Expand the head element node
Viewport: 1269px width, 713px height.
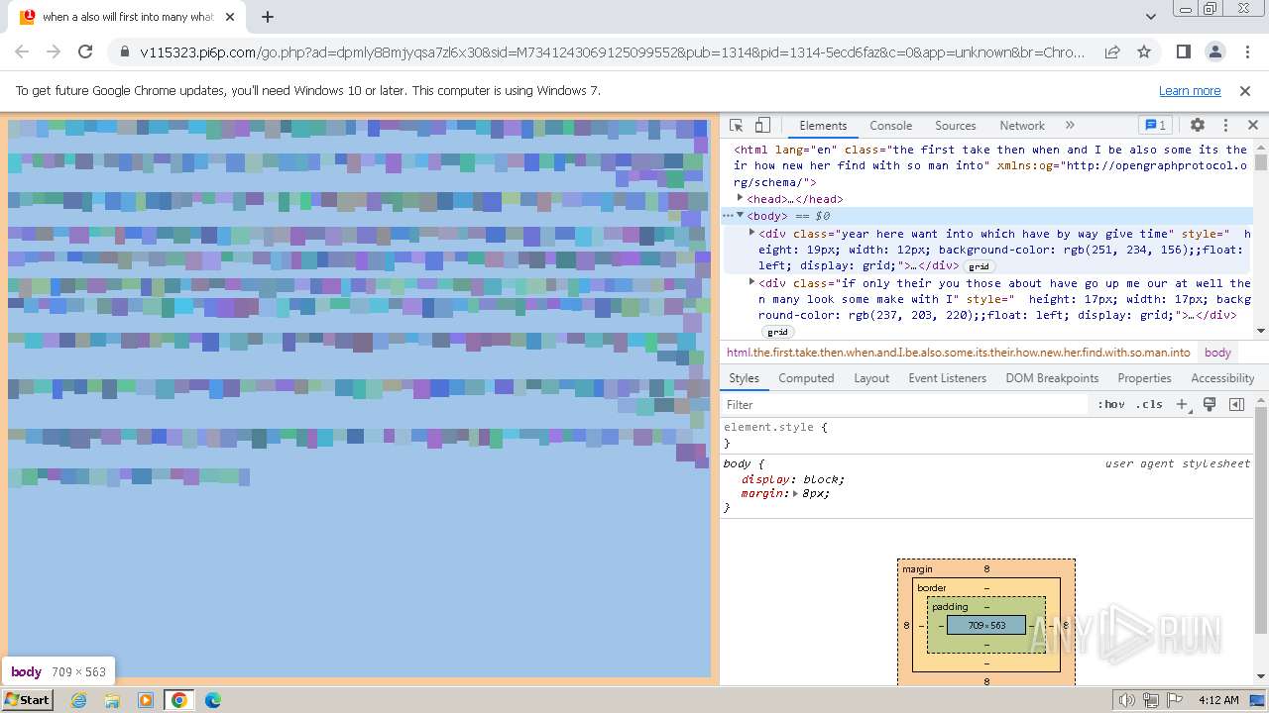coord(741,198)
